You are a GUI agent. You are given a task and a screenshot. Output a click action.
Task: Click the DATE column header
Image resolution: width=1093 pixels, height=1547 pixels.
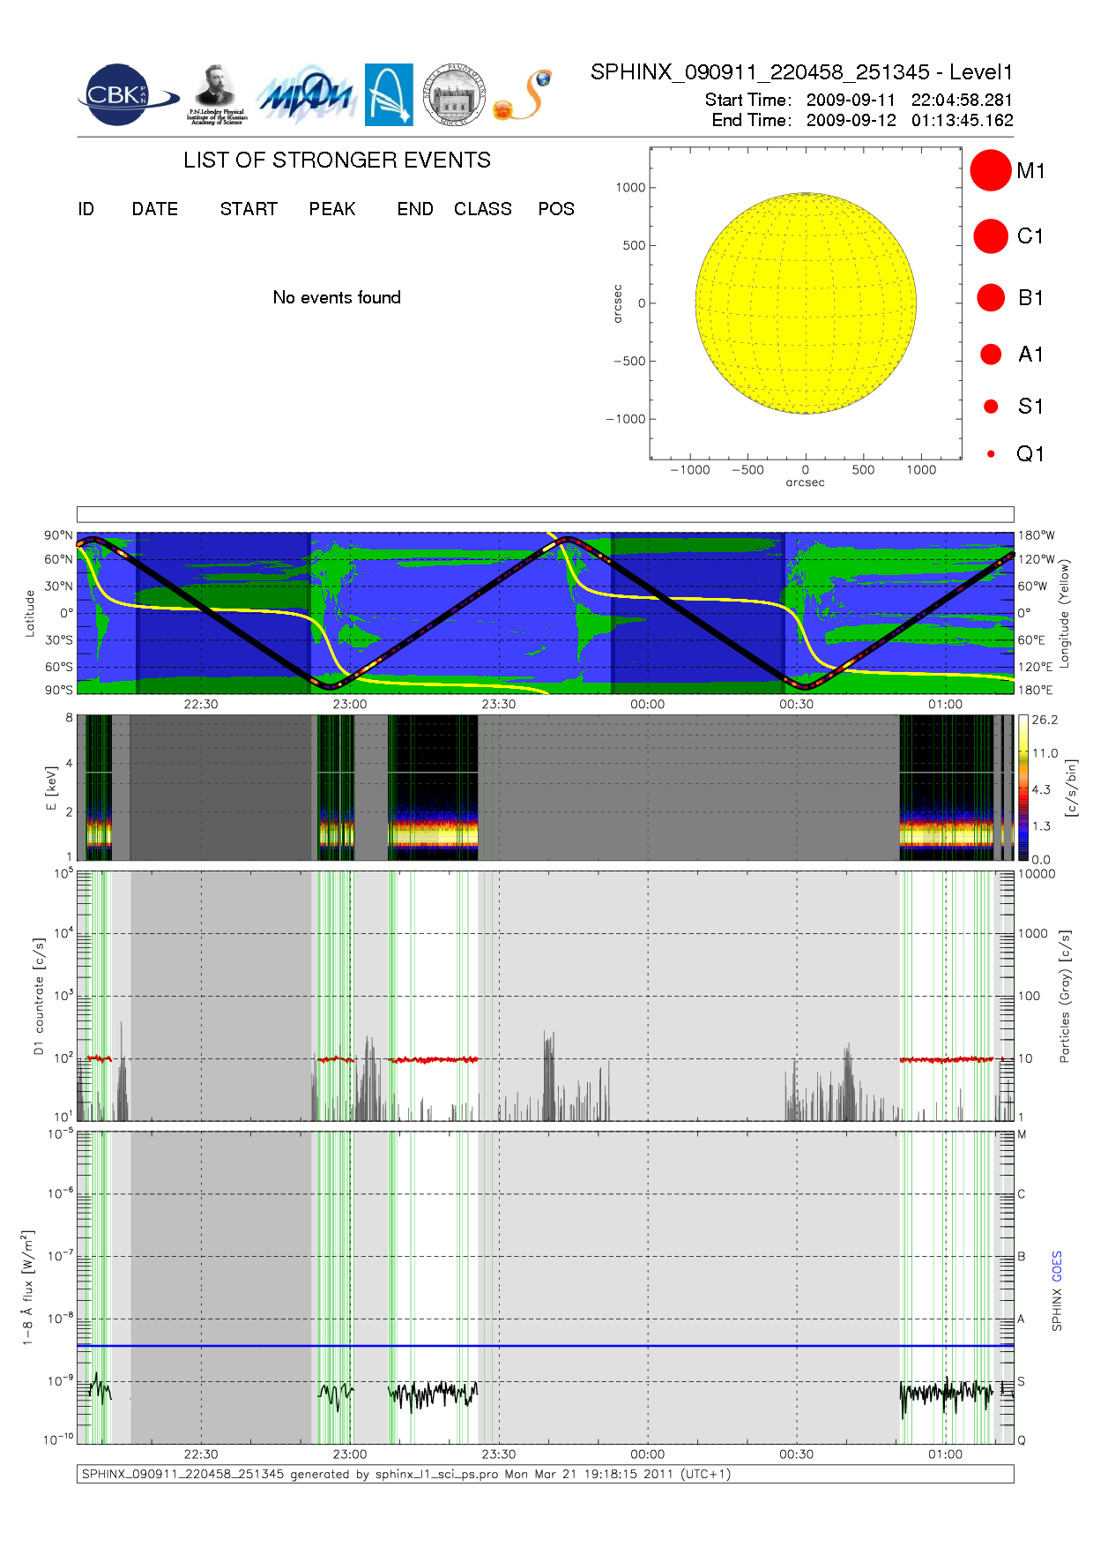[155, 209]
